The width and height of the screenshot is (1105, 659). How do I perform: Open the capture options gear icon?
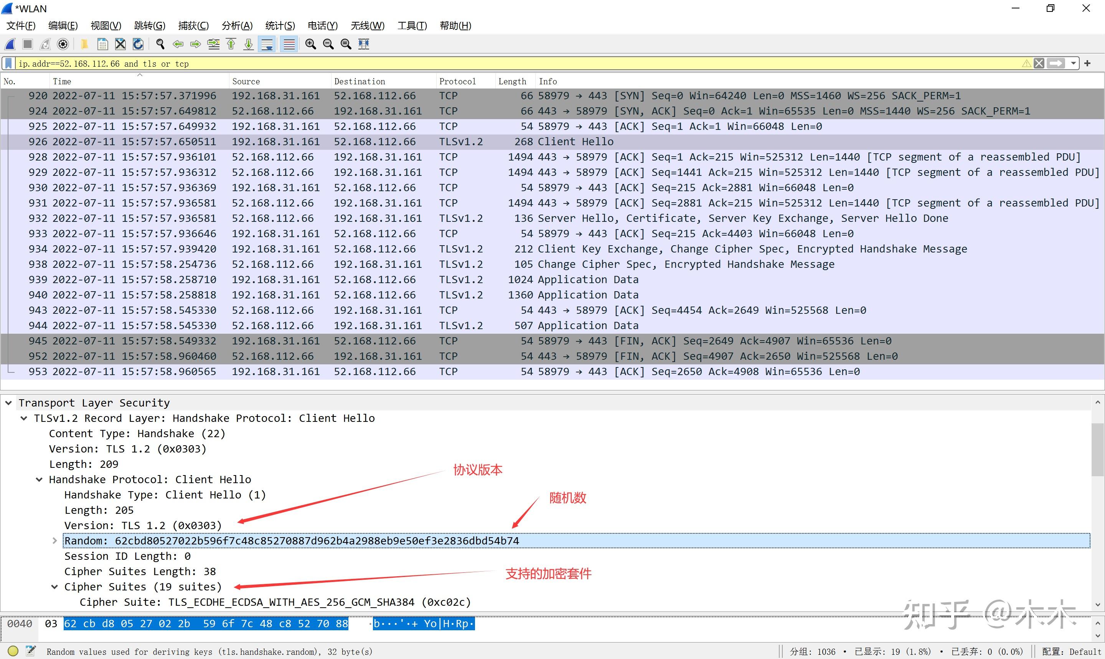(x=63, y=44)
